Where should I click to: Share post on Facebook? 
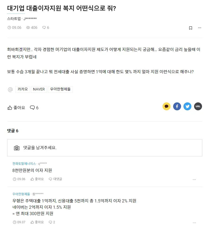point(177,106)
